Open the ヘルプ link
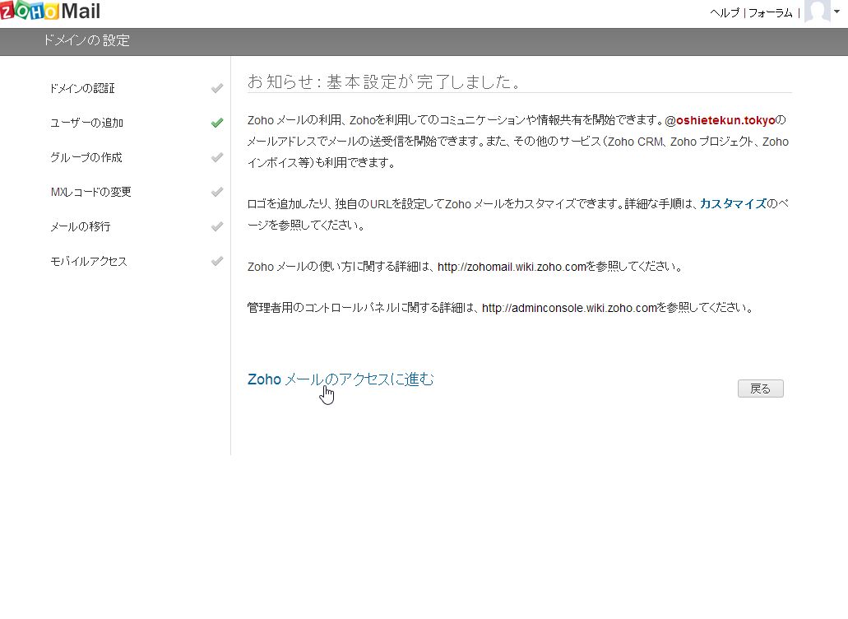 coord(724,12)
